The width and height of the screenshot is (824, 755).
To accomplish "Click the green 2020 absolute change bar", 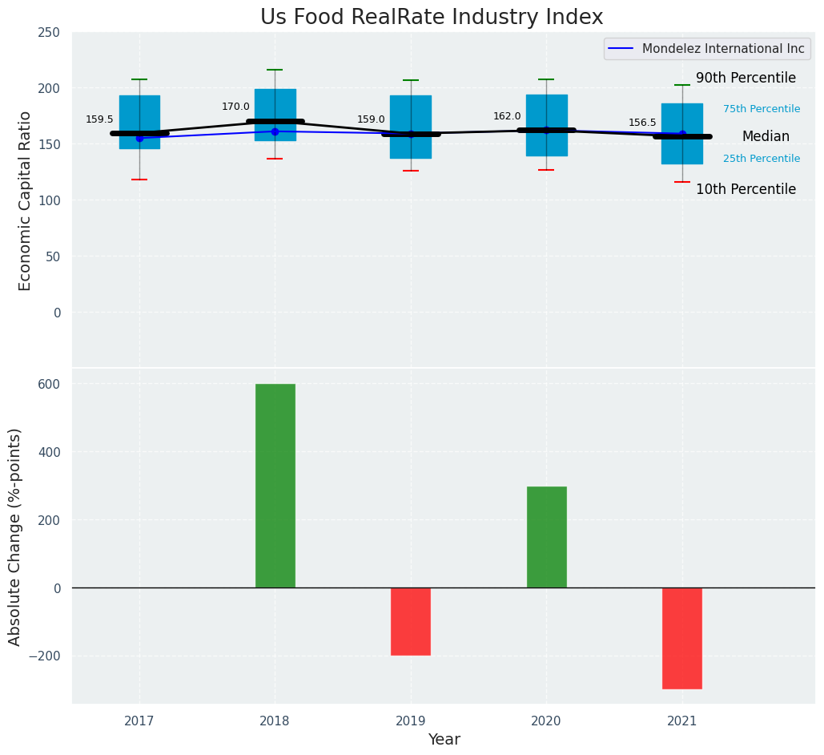I will pyautogui.click(x=546, y=537).
